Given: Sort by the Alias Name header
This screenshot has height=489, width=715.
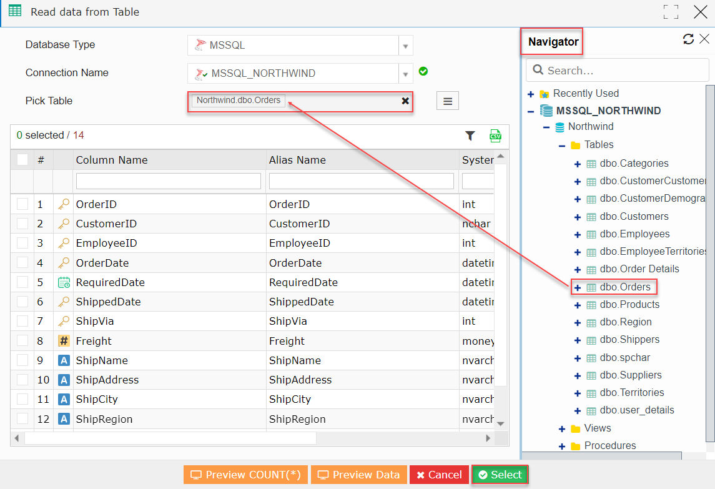Looking at the screenshot, I should point(297,160).
